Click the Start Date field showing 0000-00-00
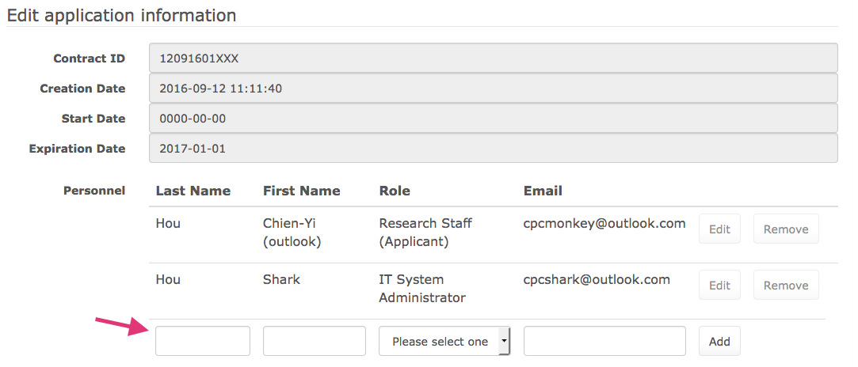 pyautogui.click(x=493, y=118)
